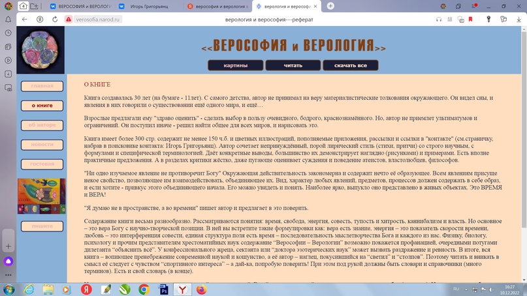Click the taskbar volume speaker icon
The height and width of the screenshot is (296, 527).
491,289
